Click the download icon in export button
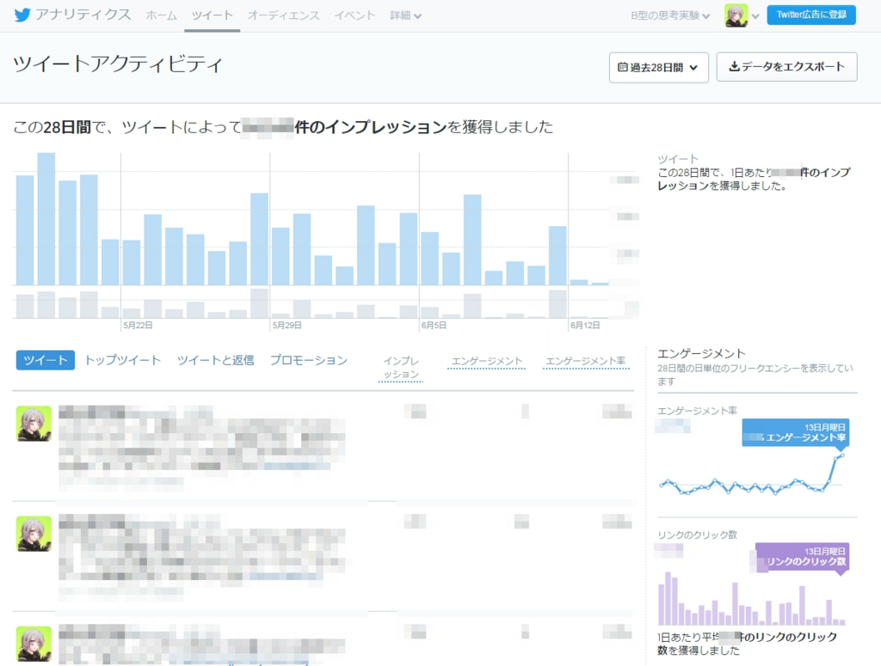Image resolution: width=881 pixels, height=666 pixels. coord(734,66)
